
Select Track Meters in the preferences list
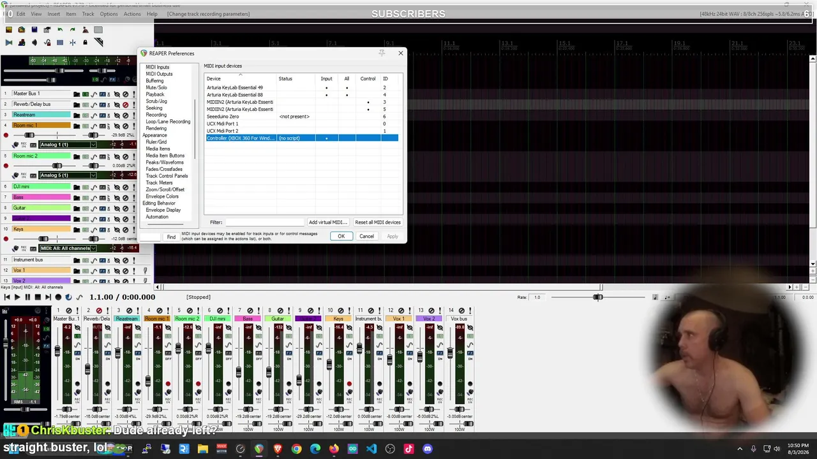pyautogui.click(x=159, y=183)
